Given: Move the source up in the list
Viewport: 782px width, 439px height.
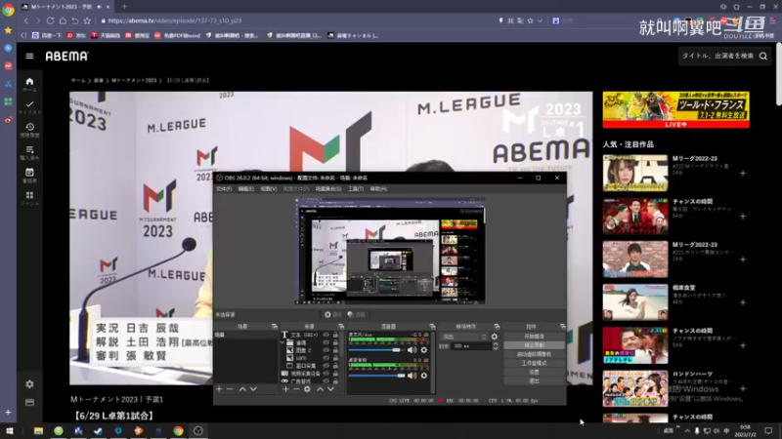Looking at the screenshot, I should coord(320,388).
